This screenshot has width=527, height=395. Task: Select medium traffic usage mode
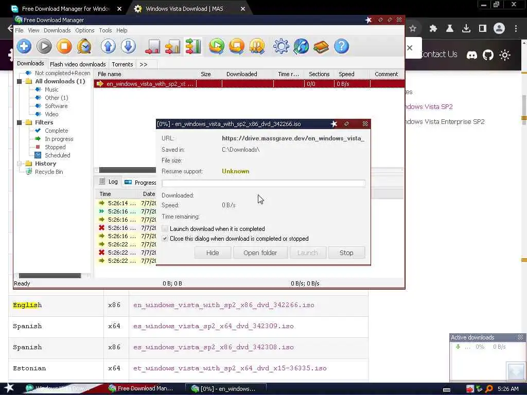click(173, 46)
